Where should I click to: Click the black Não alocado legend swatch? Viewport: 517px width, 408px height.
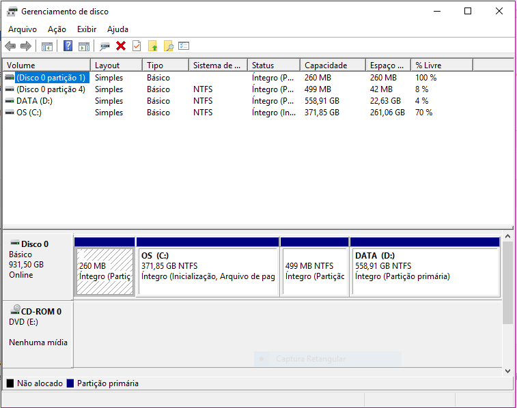click(10, 383)
